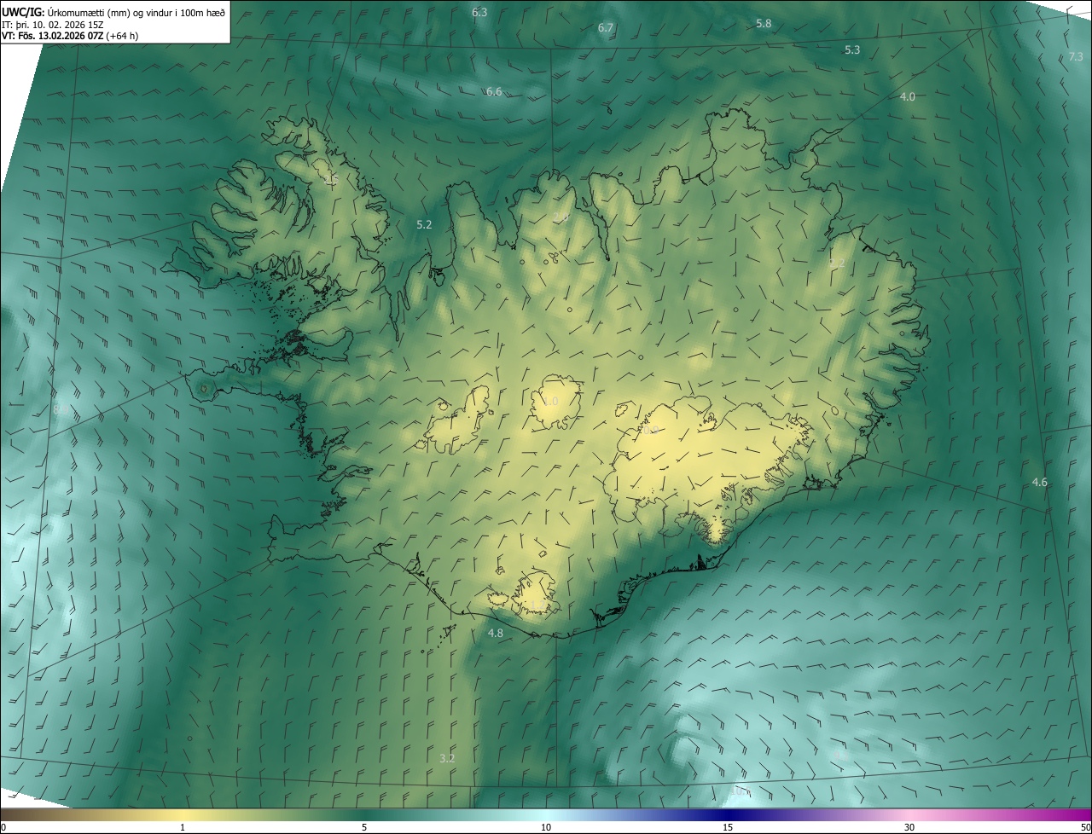This screenshot has height=834, width=1092.
Task: Click the precipitation value 6.6
Action: point(494,92)
